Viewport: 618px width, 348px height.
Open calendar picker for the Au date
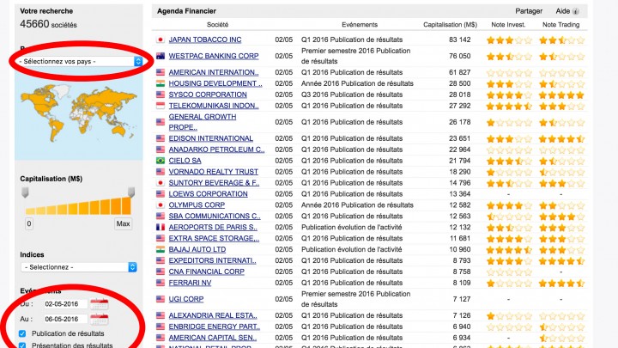pos(99,319)
